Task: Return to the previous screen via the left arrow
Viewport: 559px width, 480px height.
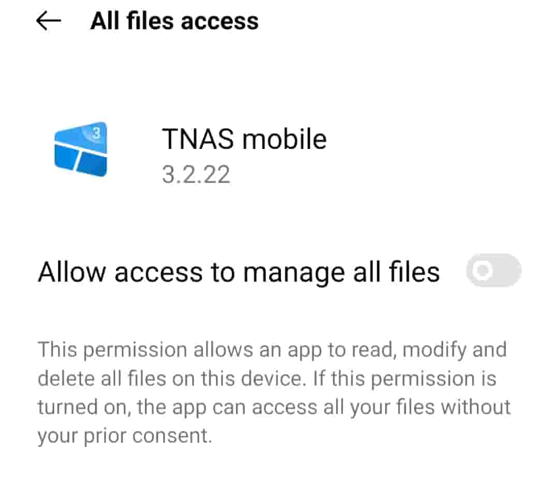Action: (x=49, y=21)
